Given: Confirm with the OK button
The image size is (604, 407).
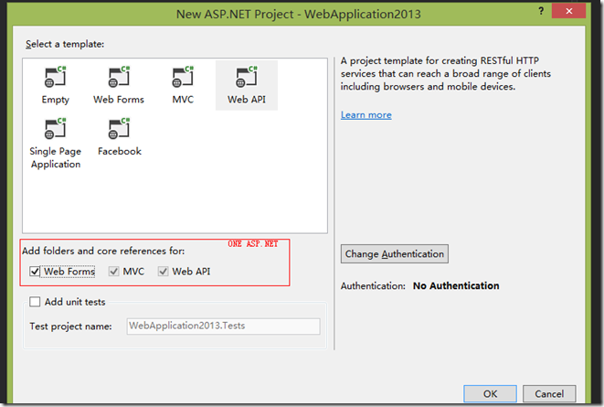Looking at the screenshot, I should pyautogui.click(x=490, y=394).
